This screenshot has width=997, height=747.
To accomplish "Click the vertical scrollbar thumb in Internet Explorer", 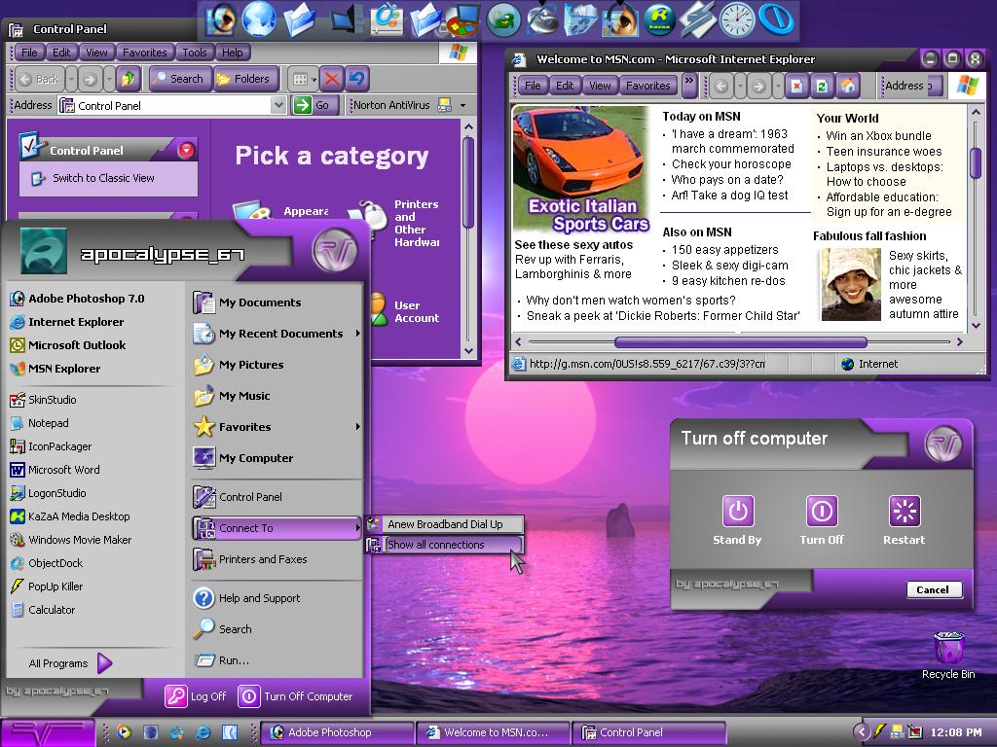I will (x=976, y=162).
